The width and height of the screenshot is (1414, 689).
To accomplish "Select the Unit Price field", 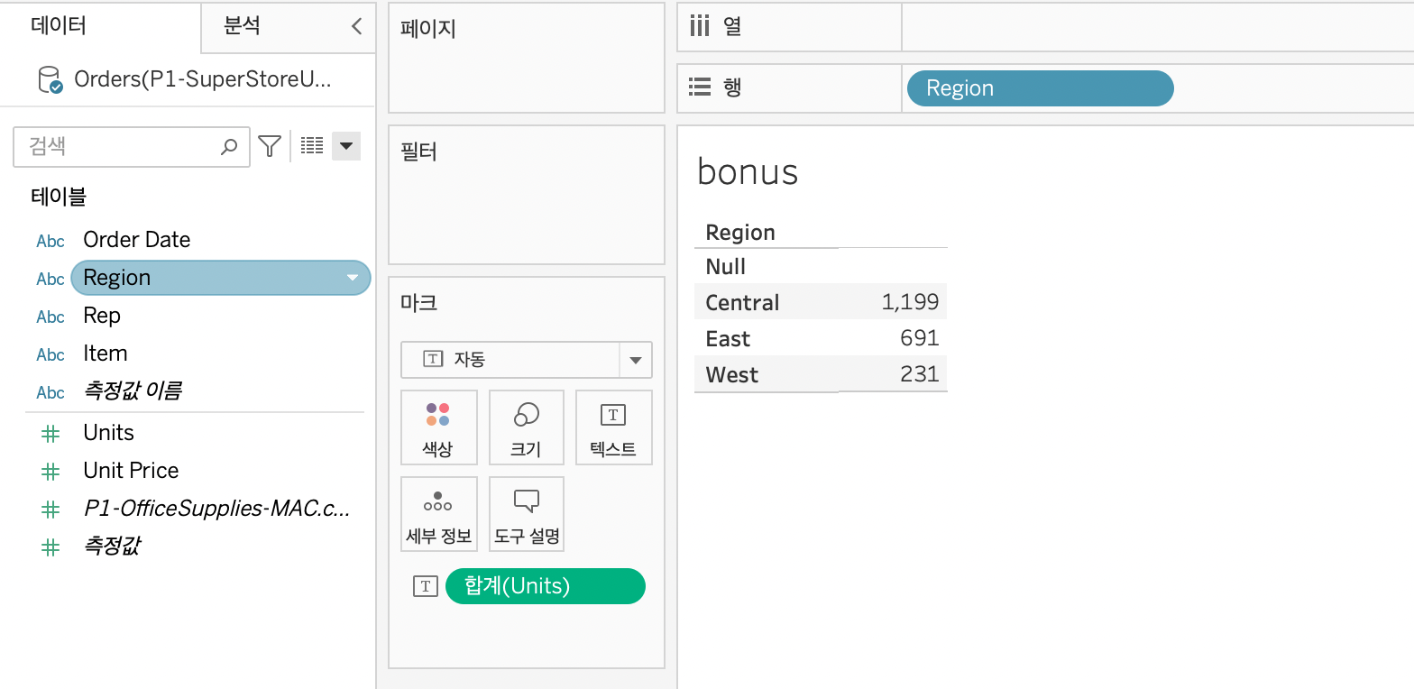I will click(131, 471).
